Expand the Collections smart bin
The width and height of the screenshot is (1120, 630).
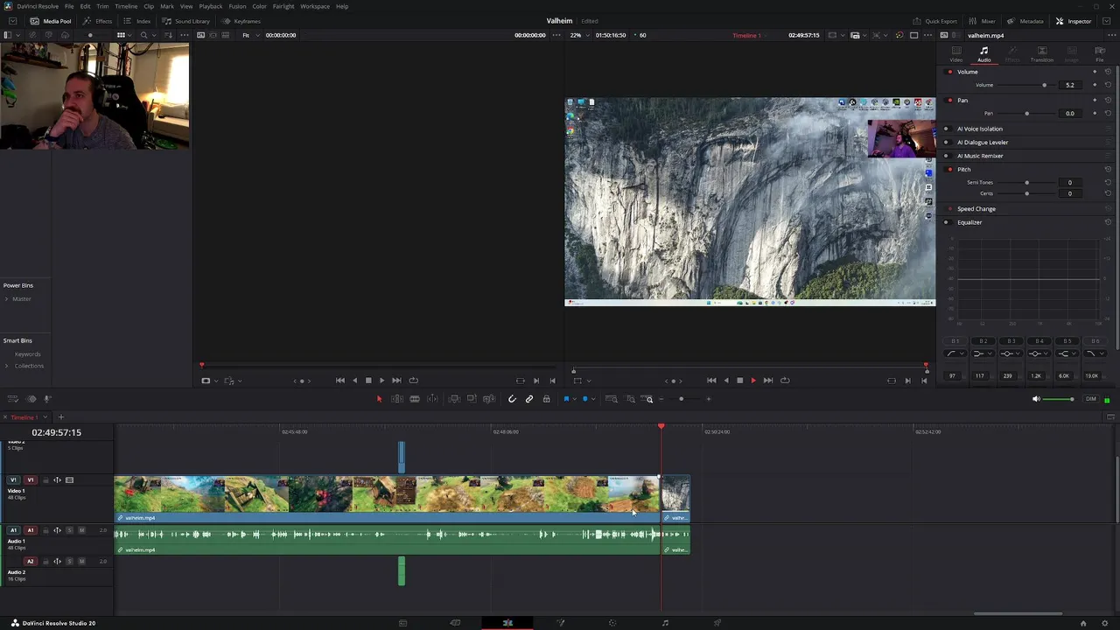7,366
